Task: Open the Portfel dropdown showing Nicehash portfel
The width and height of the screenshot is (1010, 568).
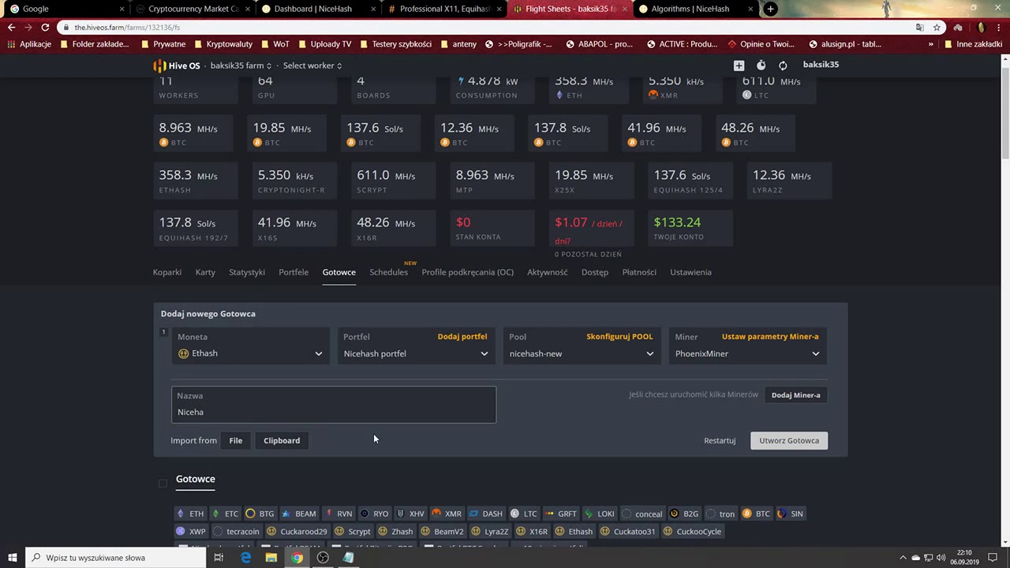Action: [416, 353]
